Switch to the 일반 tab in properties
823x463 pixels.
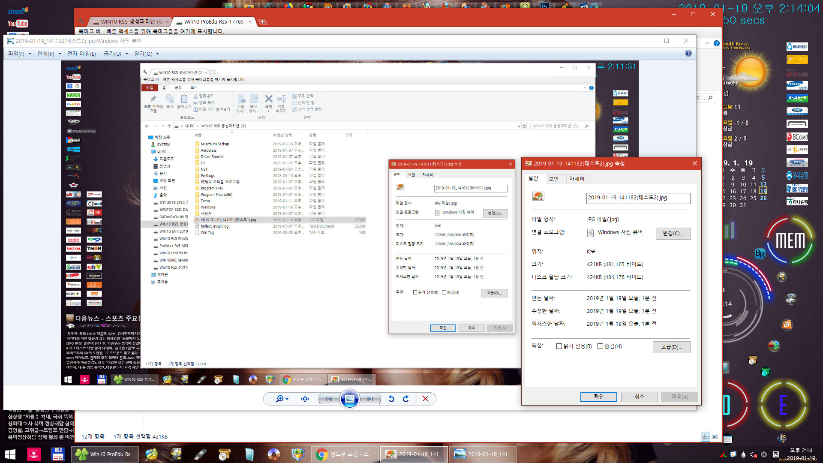pyautogui.click(x=534, y=178)
